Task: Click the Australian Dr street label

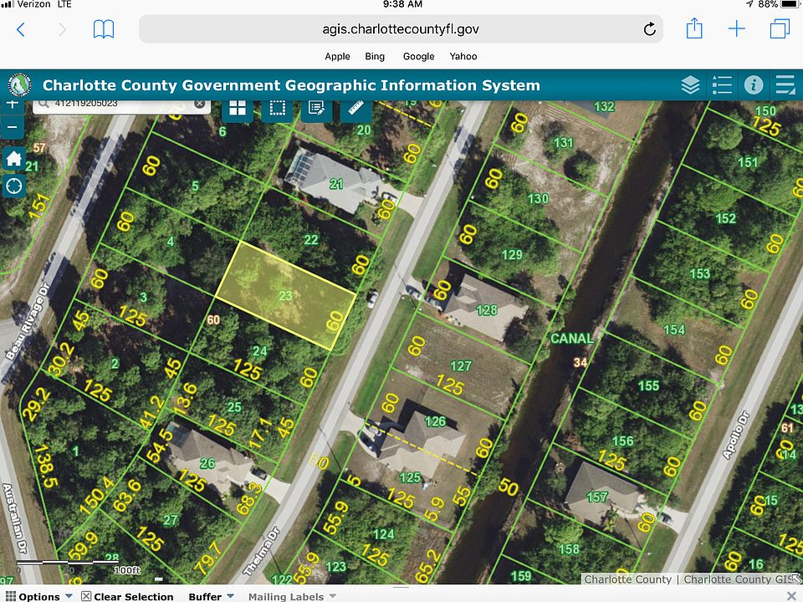Action: coord(14,518)
